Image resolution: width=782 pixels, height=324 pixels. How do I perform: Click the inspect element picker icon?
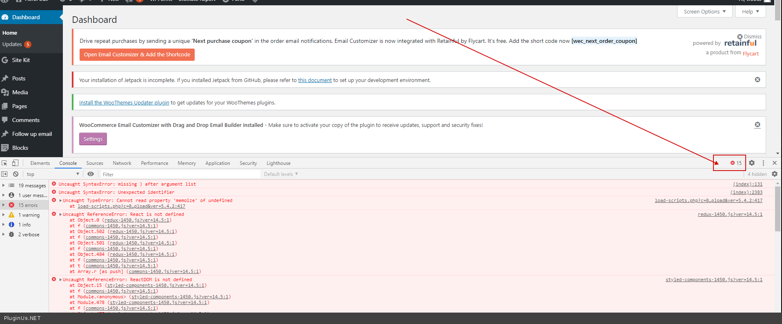[4, 163]
